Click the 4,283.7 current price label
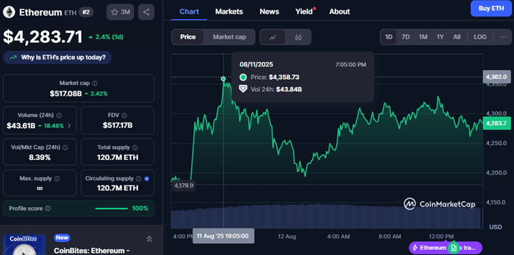This screenshot has height=255, width=514. point(496,123)
